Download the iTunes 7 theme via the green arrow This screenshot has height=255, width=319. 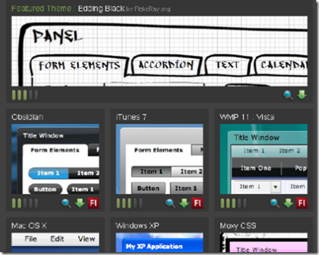(x=184, y=203)
